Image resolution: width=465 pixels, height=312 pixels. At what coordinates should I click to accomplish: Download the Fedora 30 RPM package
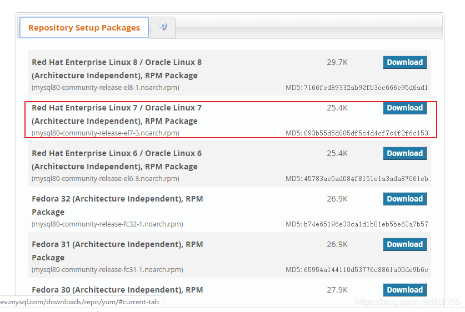tap(405, 290)
